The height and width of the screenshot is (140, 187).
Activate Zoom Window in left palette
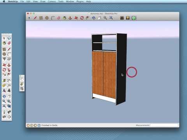[9, 101]
